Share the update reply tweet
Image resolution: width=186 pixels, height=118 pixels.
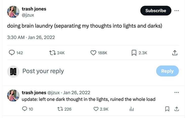click(x=177, y=109)
